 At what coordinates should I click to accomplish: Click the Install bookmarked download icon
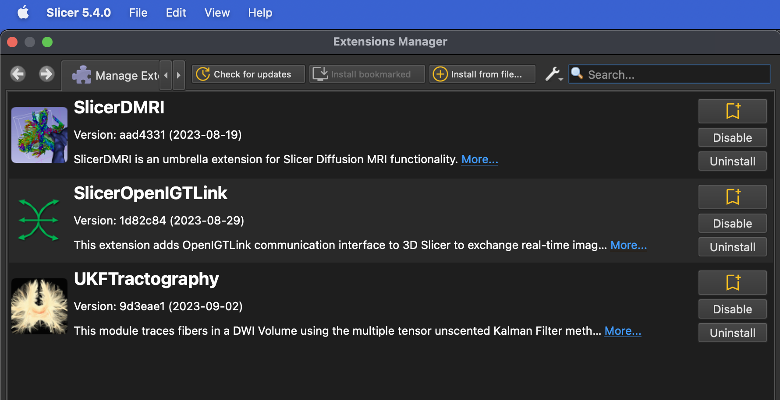[320, 74]
